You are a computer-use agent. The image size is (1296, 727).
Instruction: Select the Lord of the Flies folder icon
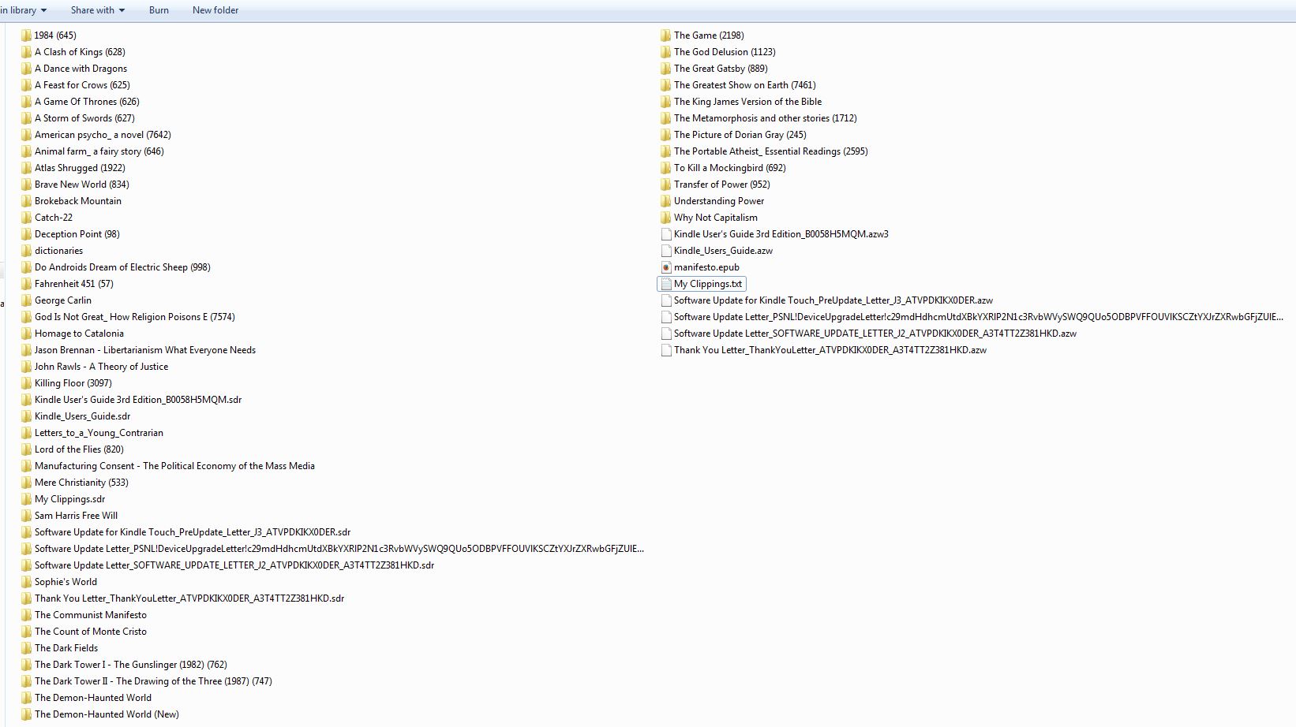(x=26, y=449)
